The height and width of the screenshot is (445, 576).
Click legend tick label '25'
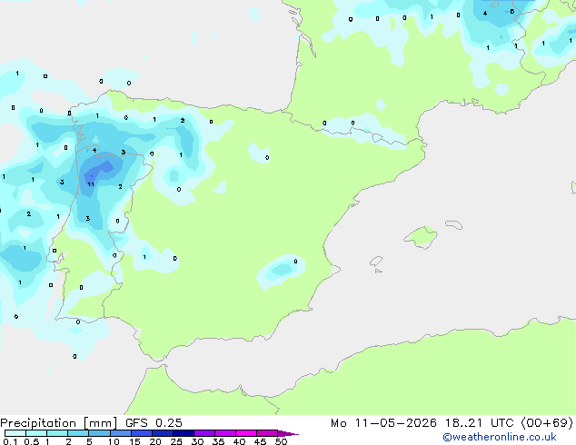pyautogui.click(x=176, y=441)
